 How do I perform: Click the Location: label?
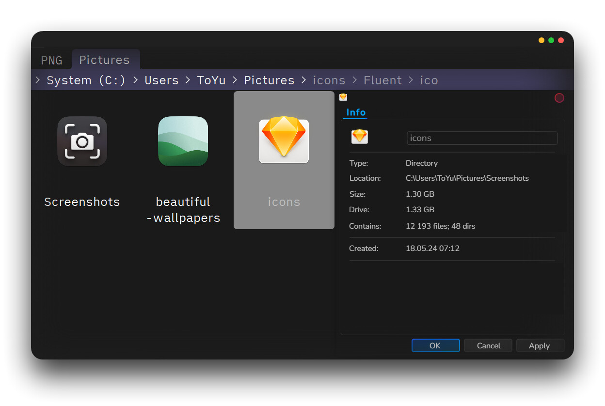[365, 178]
